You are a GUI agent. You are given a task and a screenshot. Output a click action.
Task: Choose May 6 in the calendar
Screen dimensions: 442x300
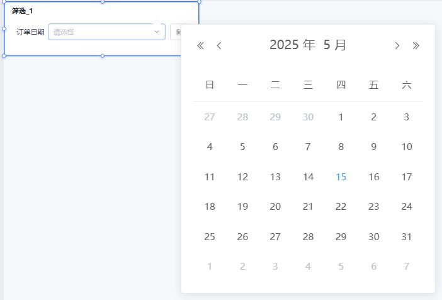tap(275, 147)
